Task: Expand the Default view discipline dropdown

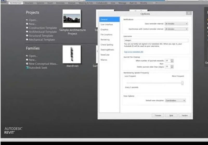Action: 175,100
